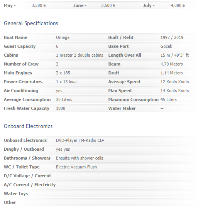Click the cabins value 1 master 2 double
This screenshot has width=198, height=207.
click(x=80, y=55)
